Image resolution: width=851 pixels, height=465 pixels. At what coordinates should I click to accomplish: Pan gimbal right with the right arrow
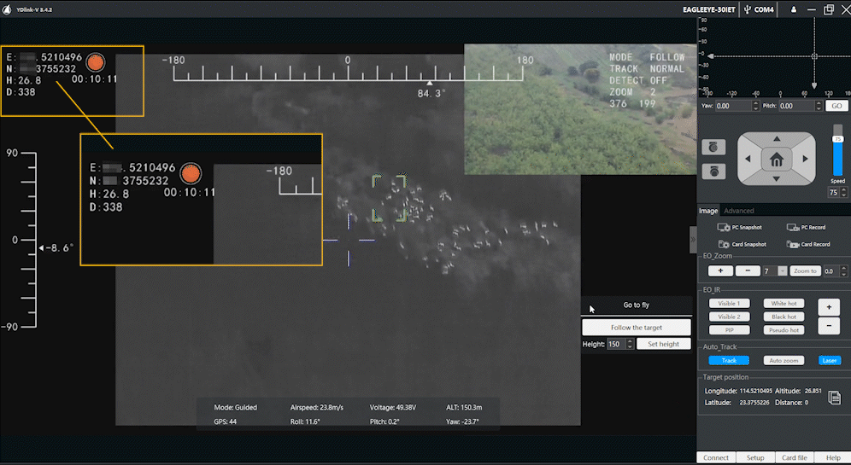pyautogui.click(x=804, y=159)
